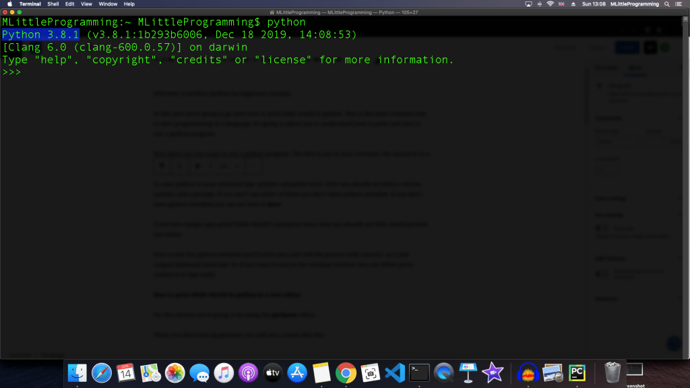690x388 pixels.
Task: Open the Trash in the dock
Action: 612,372
